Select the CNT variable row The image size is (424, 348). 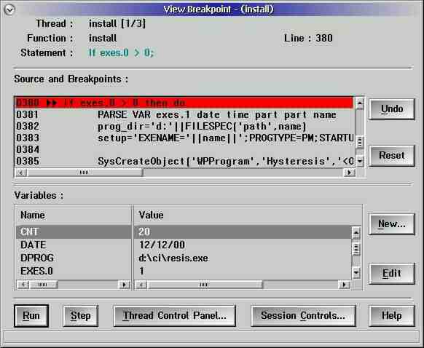point(74,232)
